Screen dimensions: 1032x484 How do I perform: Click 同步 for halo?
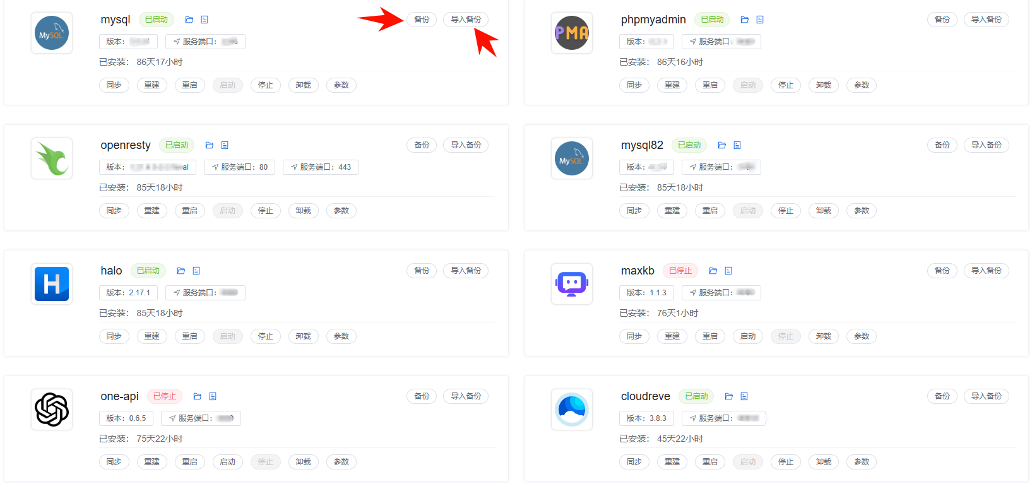pos(114,336)
